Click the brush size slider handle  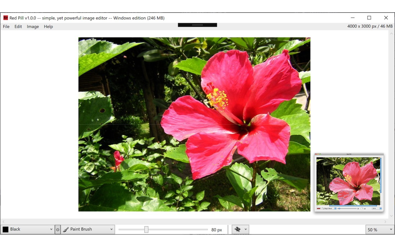point(146,229)
